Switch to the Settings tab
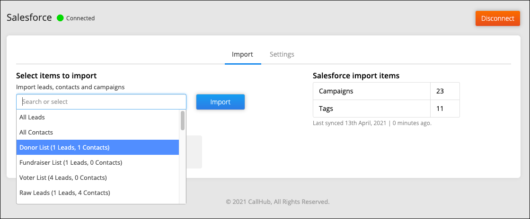 pos(282,54)
